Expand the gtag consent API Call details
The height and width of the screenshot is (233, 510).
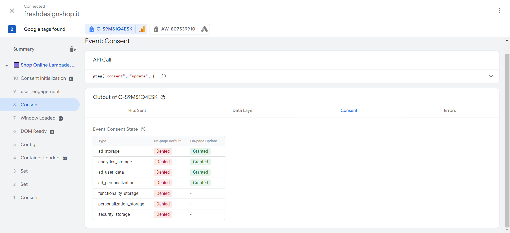(x=491, y=76)
